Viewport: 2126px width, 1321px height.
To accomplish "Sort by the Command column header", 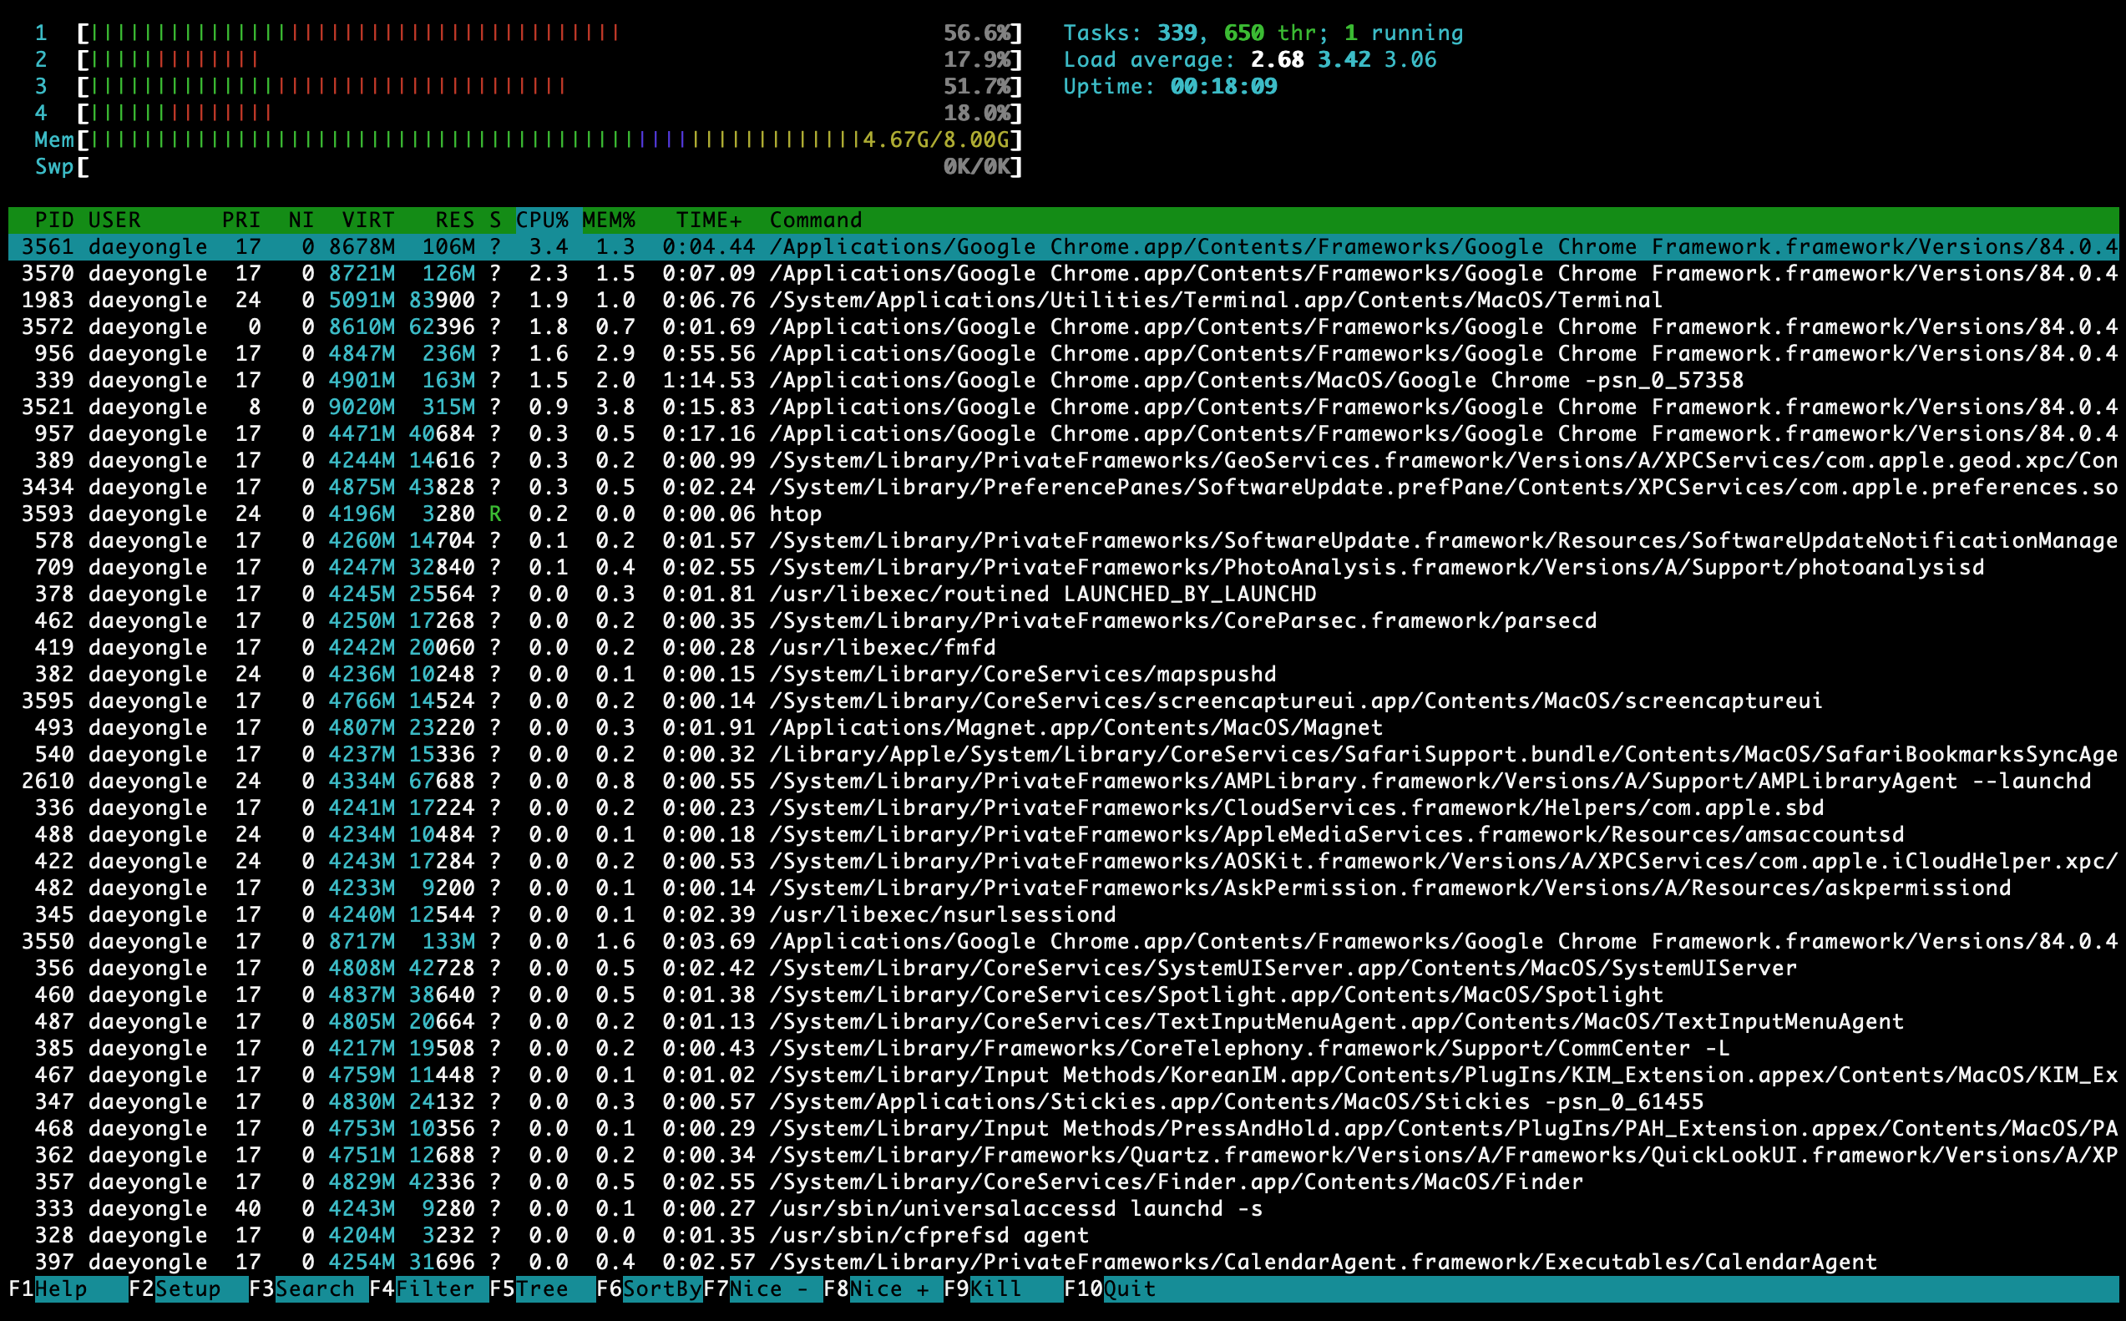I will tap(815, 220).
